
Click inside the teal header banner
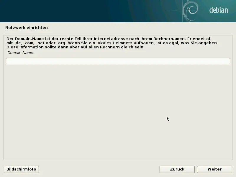pyautogui.click(x=118, y=11)
